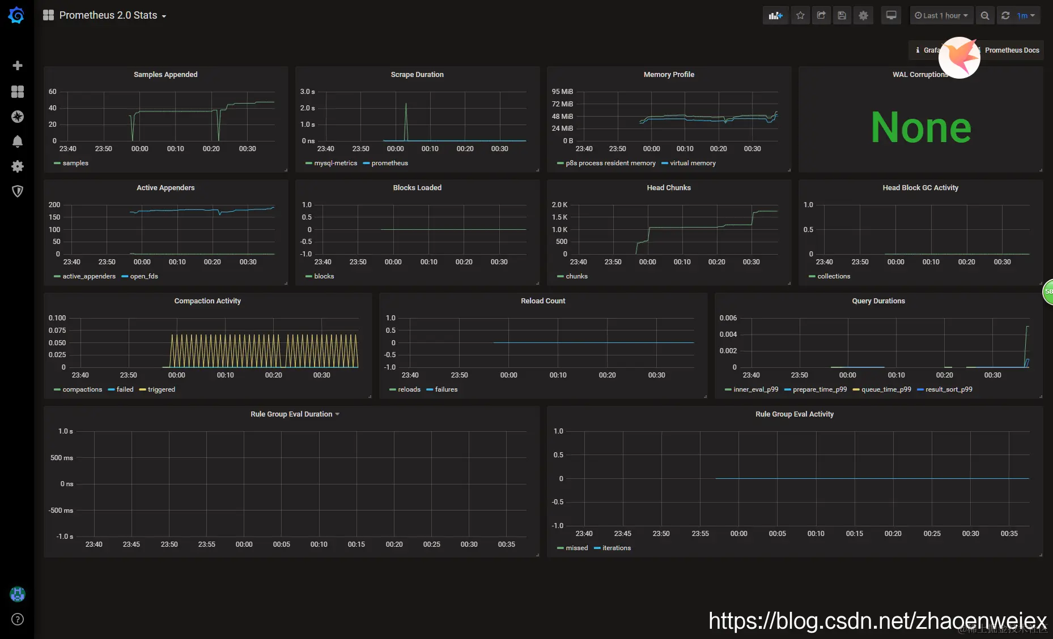Toggle the open_fds series label
1053x639 pixels.
point(144,276)
